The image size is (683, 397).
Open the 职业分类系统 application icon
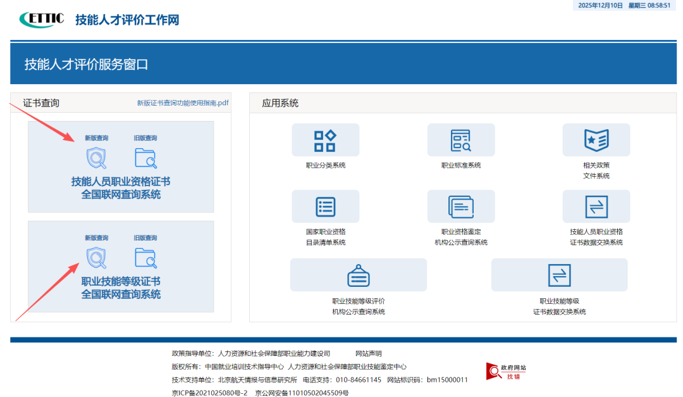[x=325, y=140]
